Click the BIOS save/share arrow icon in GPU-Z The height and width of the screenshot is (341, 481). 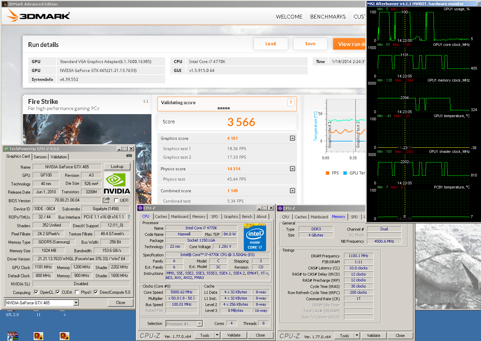[106, 200]
